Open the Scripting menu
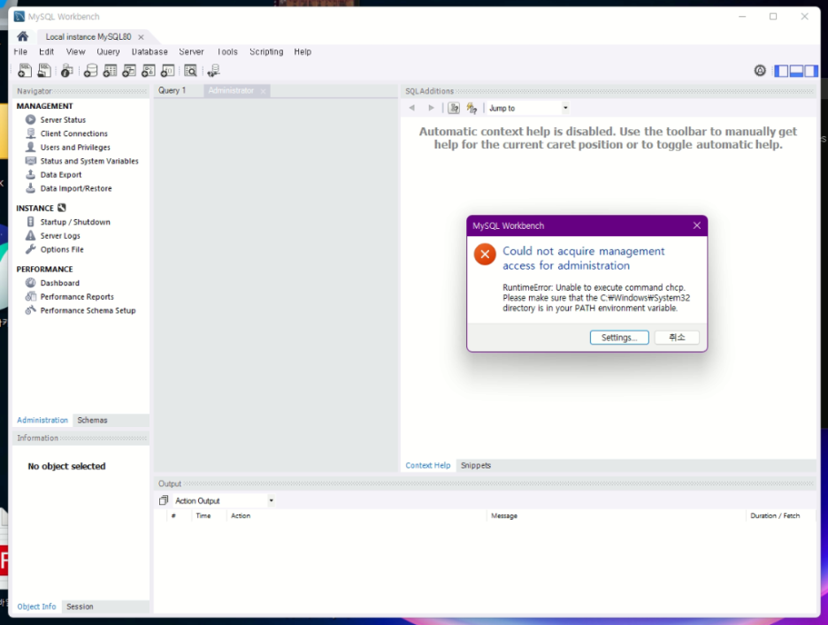Image resolution: width=828 pixels, height=625 pixels. click(266, 52)
